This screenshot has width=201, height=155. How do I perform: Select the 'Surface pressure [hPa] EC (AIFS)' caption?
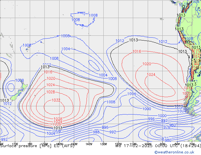pos(37,146)
